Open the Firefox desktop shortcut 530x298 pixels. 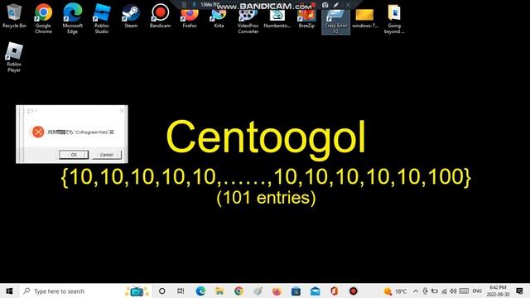190,18
